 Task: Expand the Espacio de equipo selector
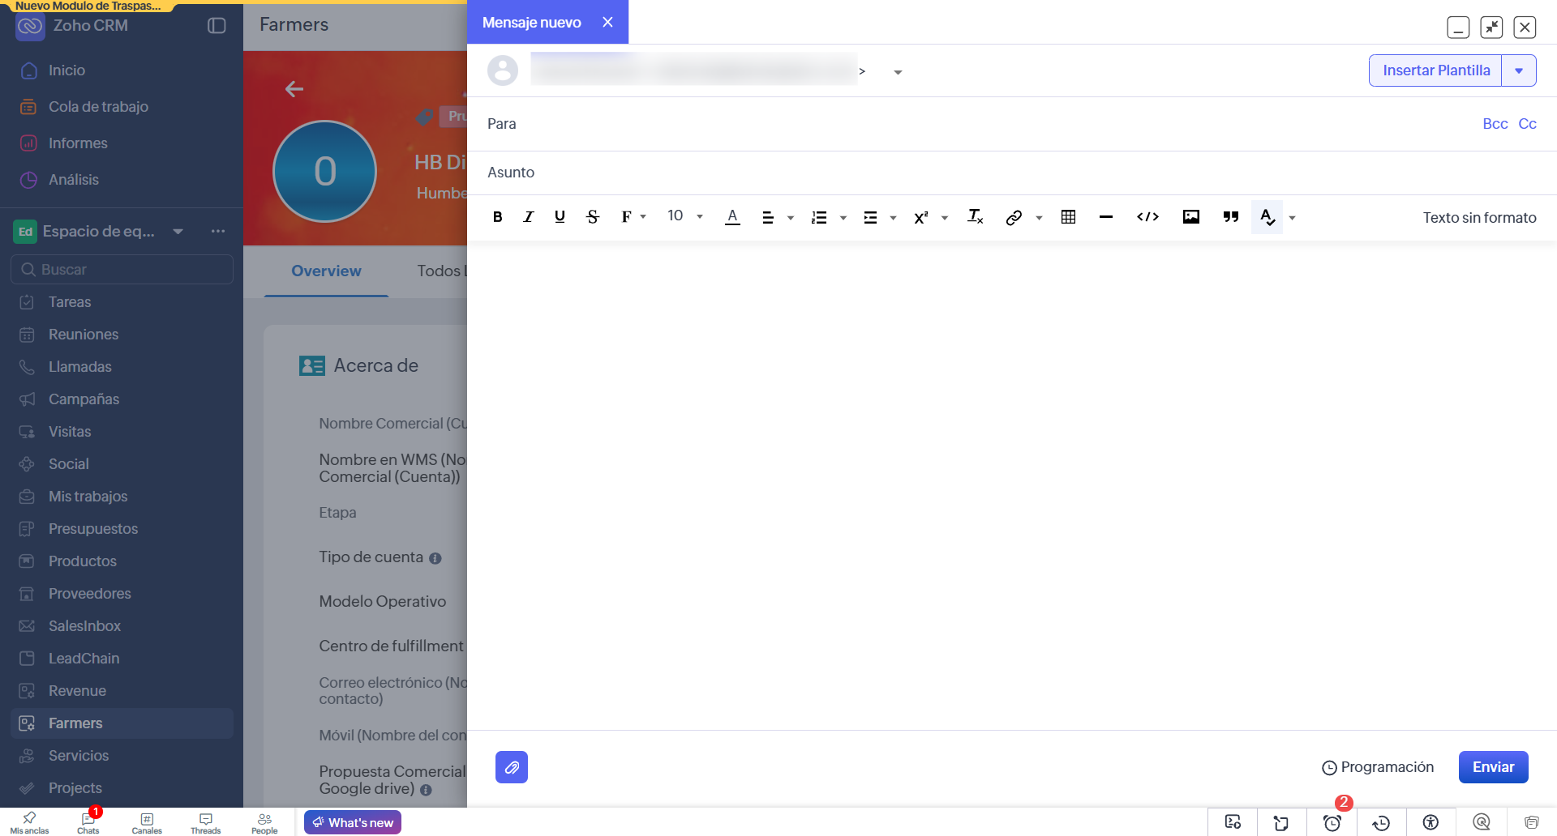point(178,232)
